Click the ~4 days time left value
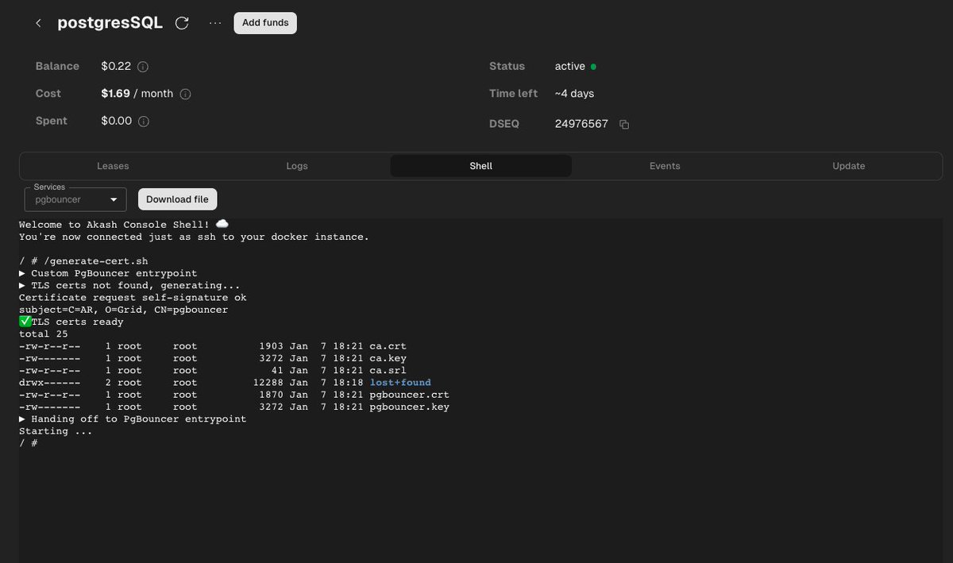This screenshot has height=563, width=953. click(x=574, y=94)
